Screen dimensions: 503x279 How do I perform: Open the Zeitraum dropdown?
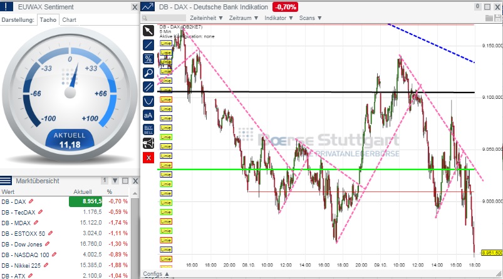(244, 18)
